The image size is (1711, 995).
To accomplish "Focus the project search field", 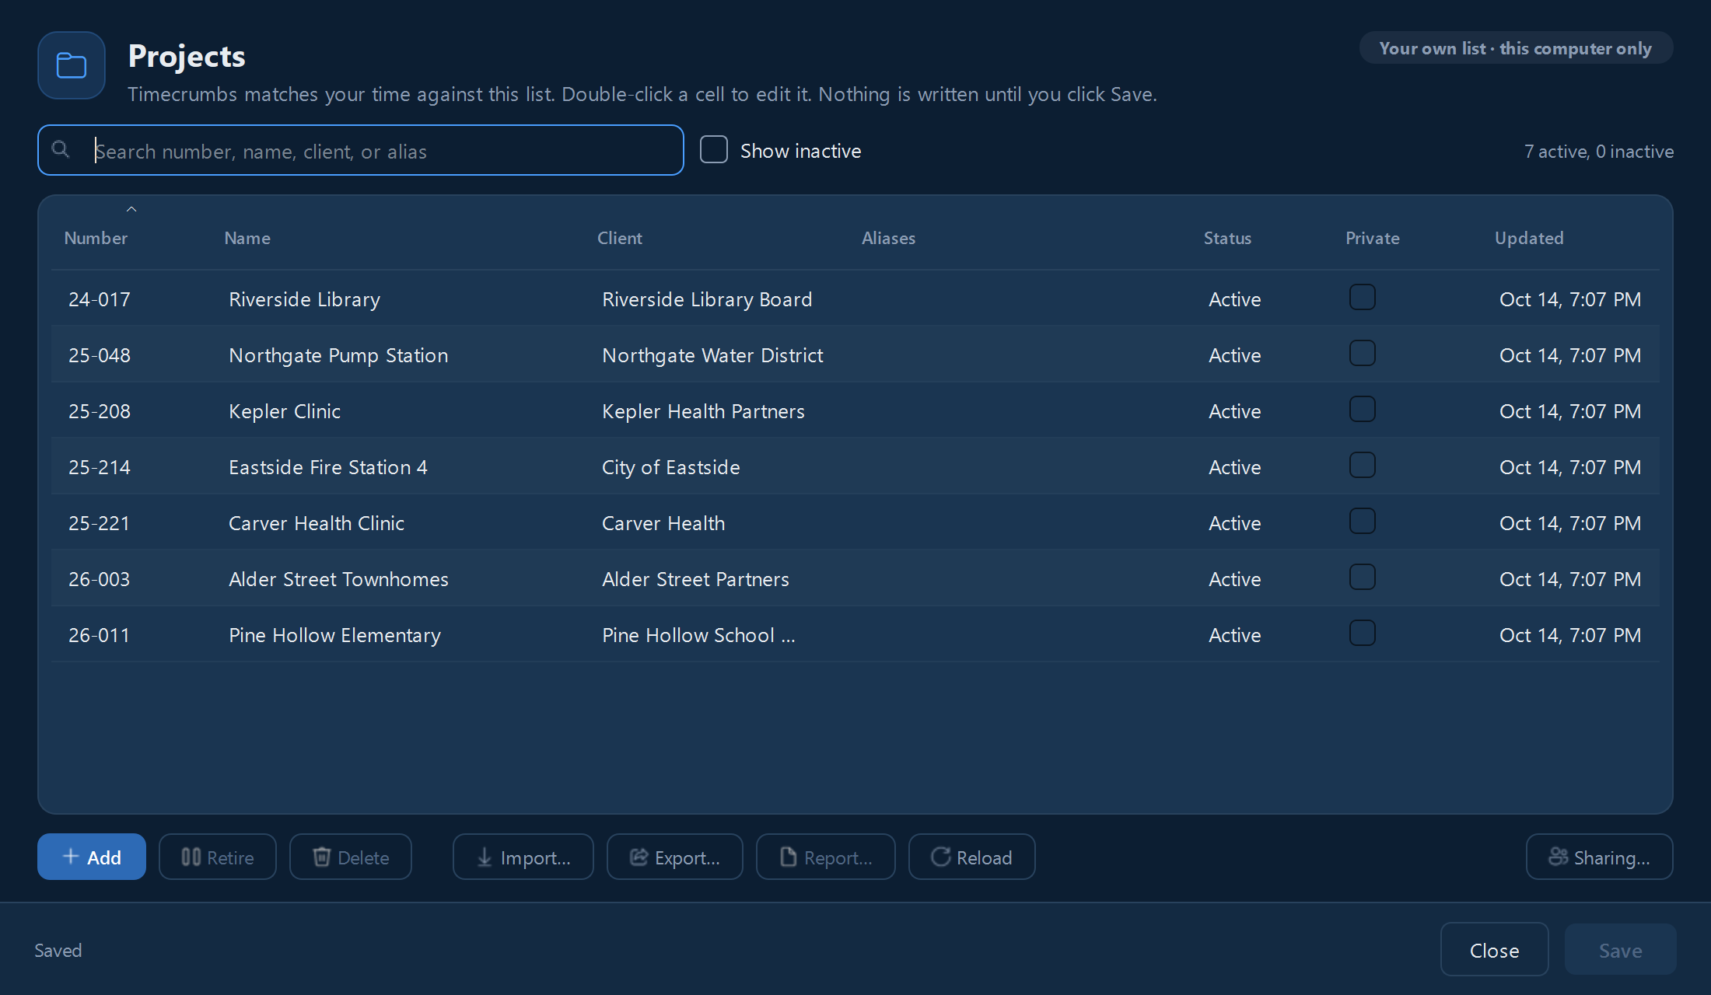I will [x=361, y=150].
